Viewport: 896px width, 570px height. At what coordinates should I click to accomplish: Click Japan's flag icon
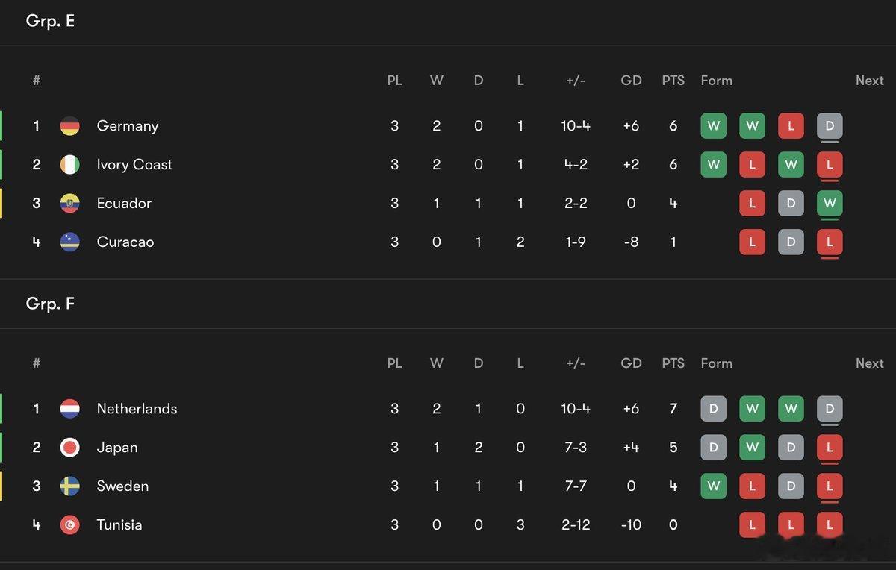point(69,448)
